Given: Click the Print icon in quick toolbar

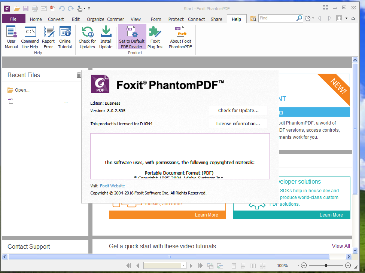Looking at the screenshot, I should [x=35, y=9].
